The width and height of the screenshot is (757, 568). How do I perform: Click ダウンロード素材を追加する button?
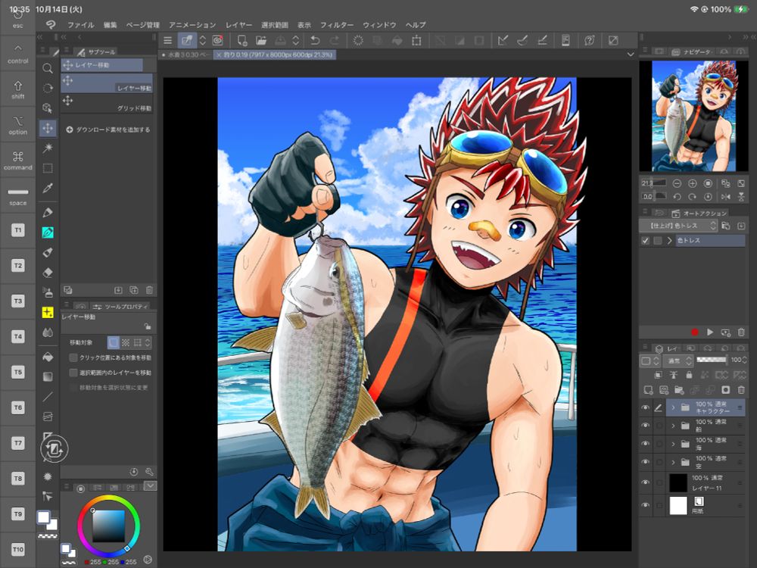(108, 130)
